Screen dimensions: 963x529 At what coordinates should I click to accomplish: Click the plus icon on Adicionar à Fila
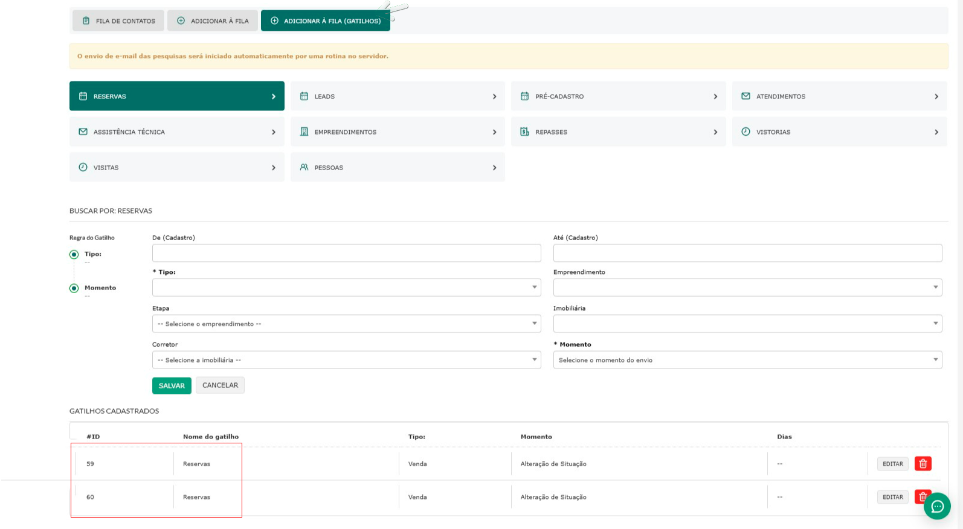[x=181, y=21]
